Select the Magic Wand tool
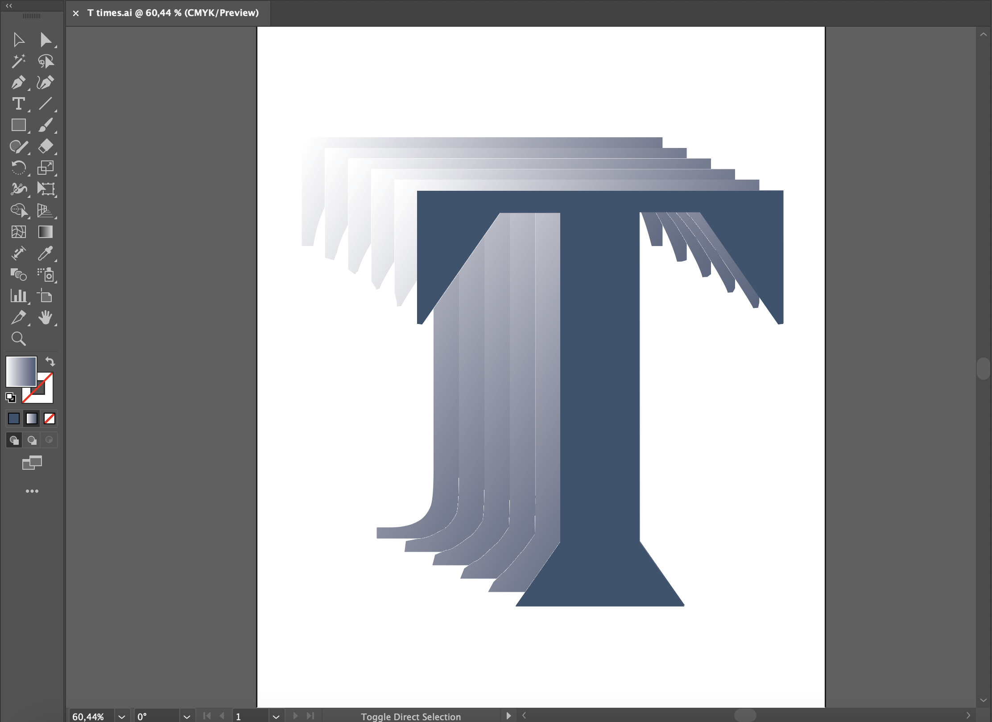992x722 pixels. tap(18, 61)
